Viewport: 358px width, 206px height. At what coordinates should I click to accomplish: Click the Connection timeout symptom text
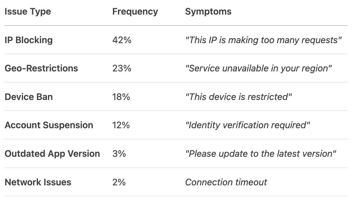coord(226,182)
